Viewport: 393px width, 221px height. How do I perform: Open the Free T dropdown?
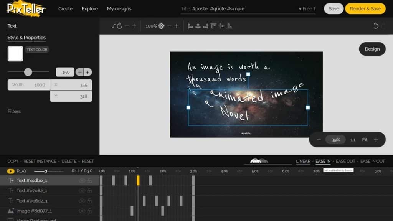coord(307,9)
